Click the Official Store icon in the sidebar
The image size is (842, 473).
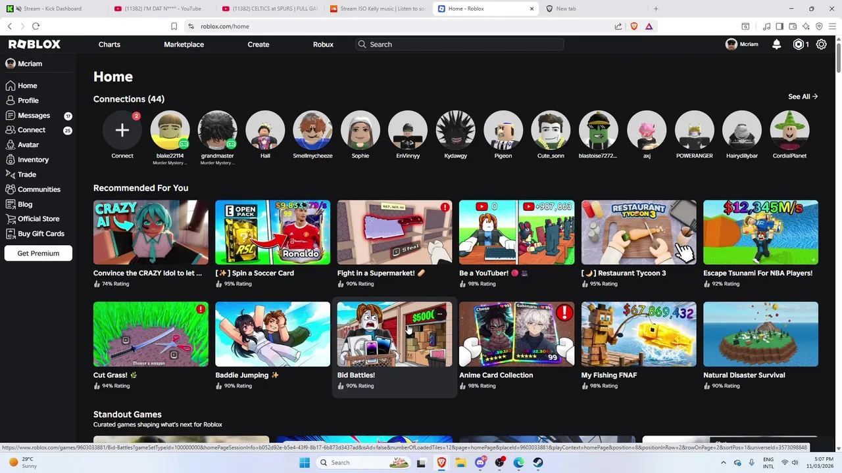pyautogui.click(x=10, y=219)
